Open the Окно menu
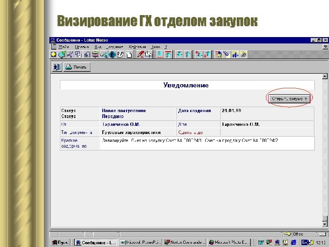This screenshot has height=247, width=329. click(155, 47)
